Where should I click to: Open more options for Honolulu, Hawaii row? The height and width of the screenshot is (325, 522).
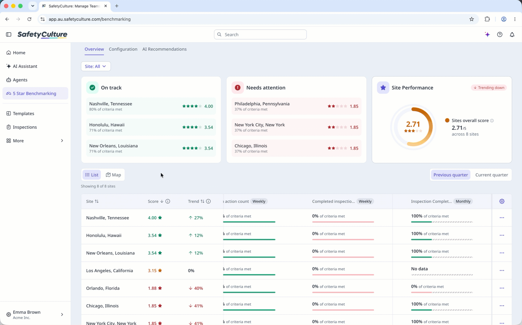point(502,235)
